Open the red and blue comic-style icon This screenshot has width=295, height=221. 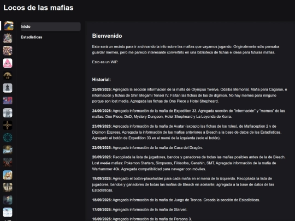pyautogui.click(x=8, y=100)
